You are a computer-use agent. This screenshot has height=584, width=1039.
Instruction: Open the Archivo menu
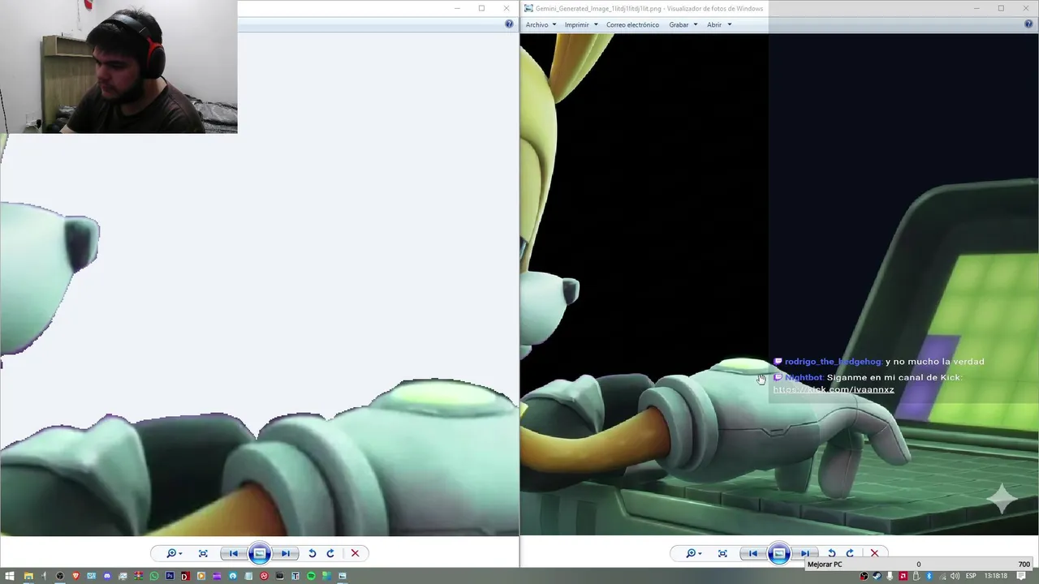click(x=541, y=25)
